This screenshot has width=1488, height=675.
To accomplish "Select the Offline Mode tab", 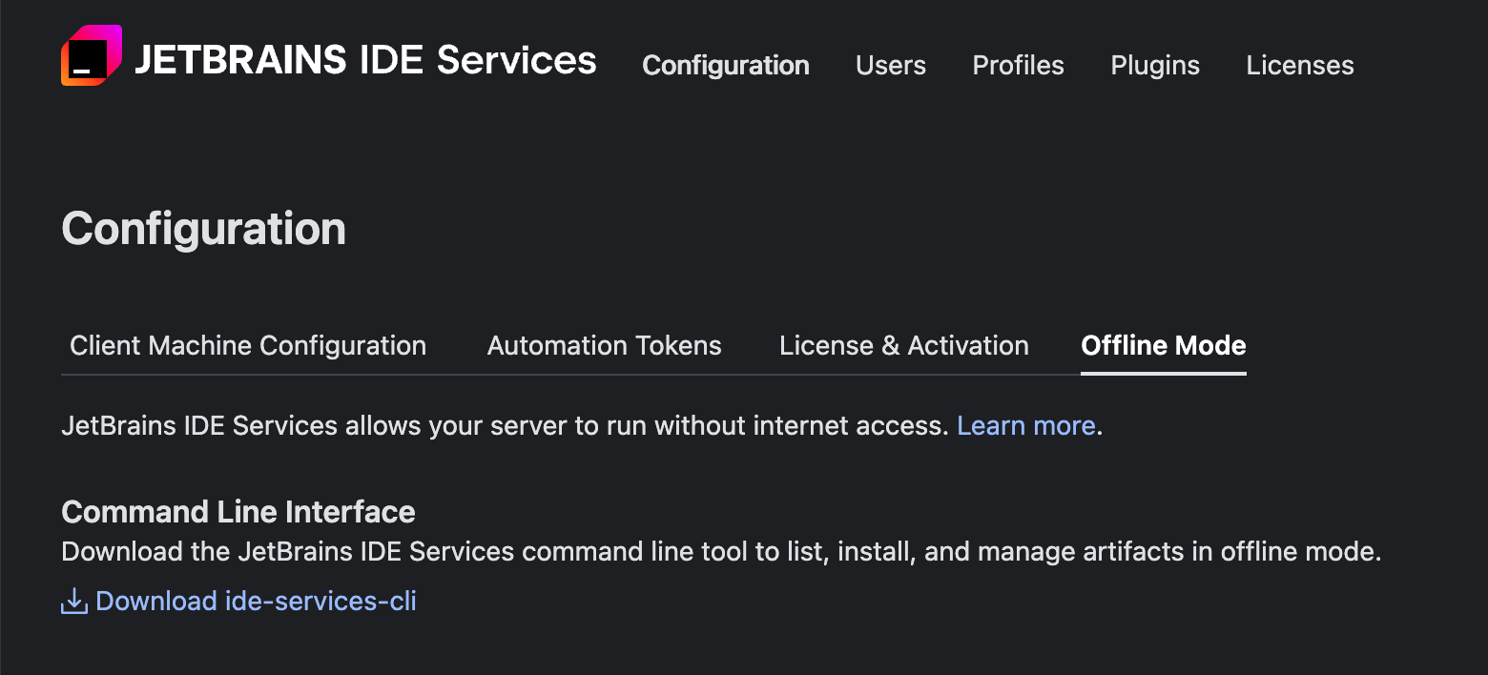I will point(1163,345).
